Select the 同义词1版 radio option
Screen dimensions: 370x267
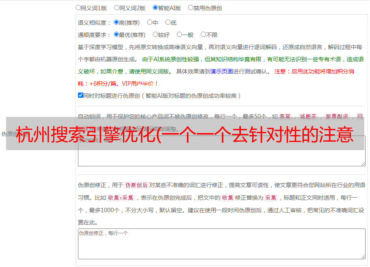(x=78, y=8)
